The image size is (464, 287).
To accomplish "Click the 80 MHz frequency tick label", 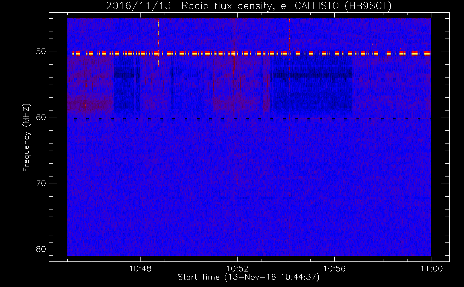I will (41, 249).
